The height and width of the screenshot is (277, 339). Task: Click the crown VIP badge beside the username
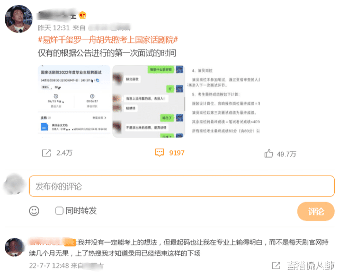pos(83,15)
